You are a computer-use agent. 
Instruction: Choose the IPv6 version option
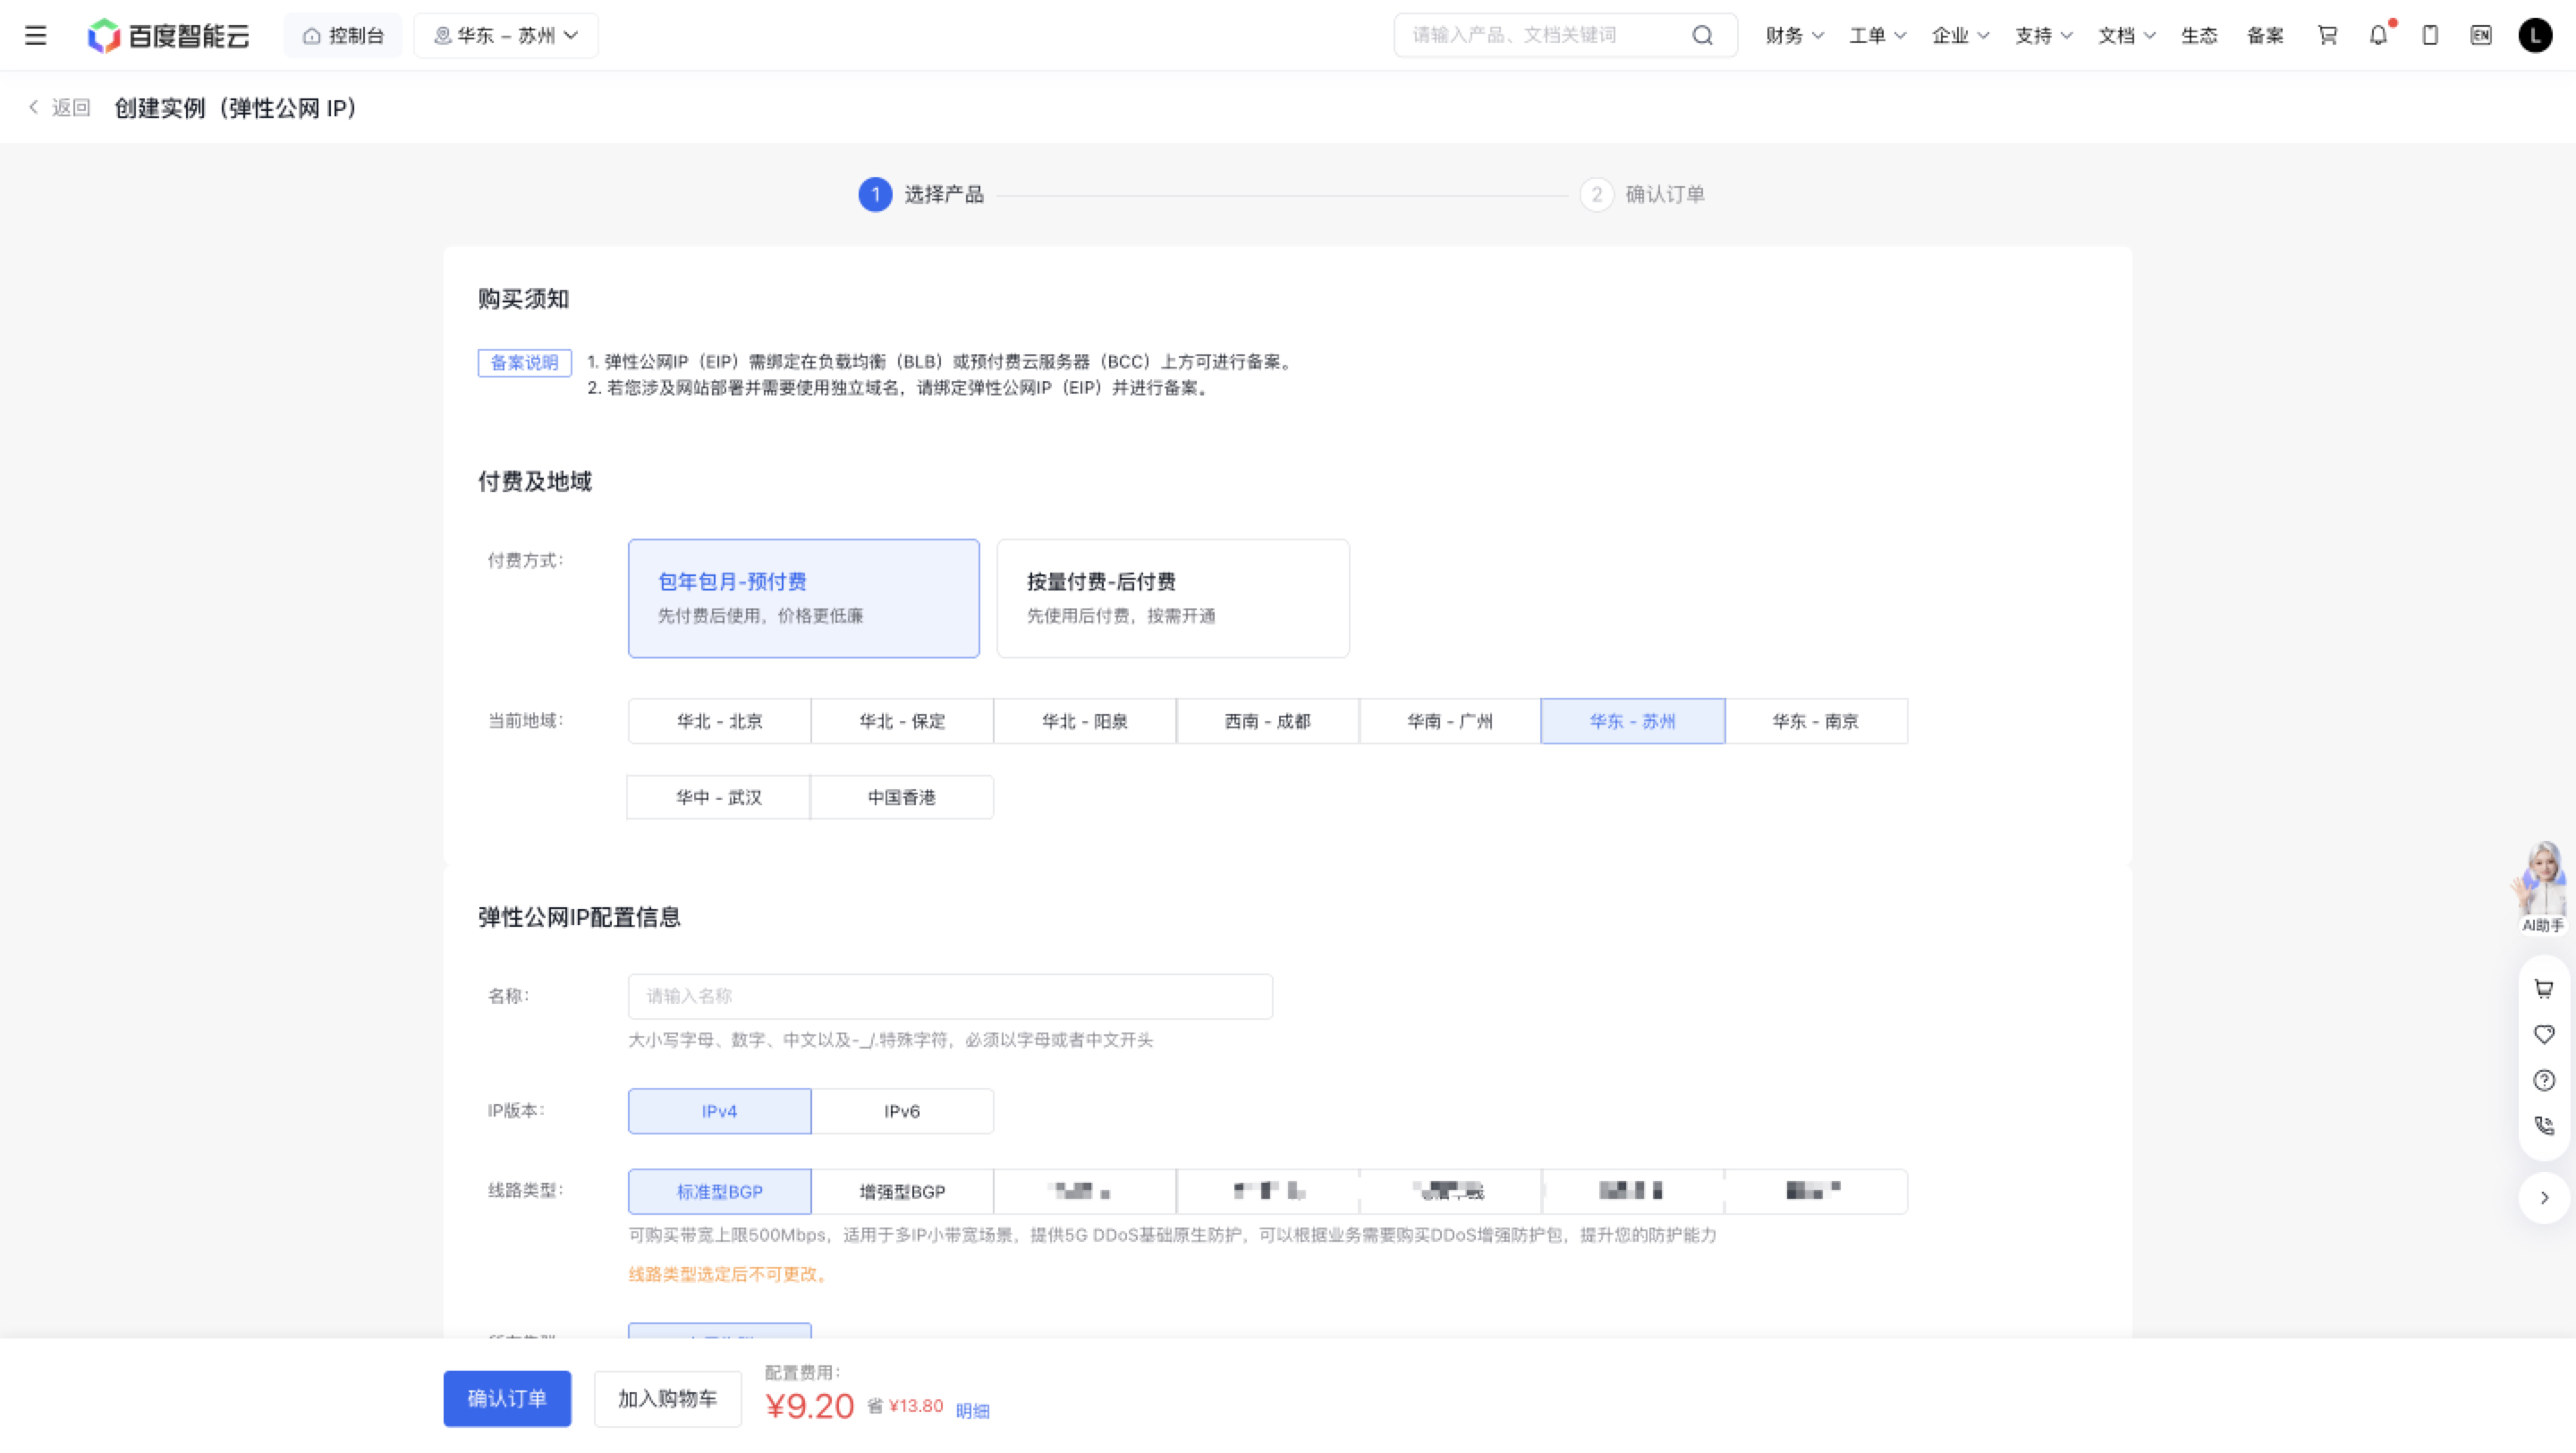(902, 1111)
